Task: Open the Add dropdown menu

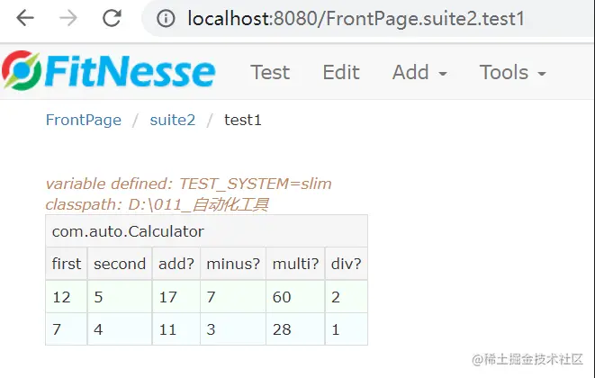Action: (419, 72)
